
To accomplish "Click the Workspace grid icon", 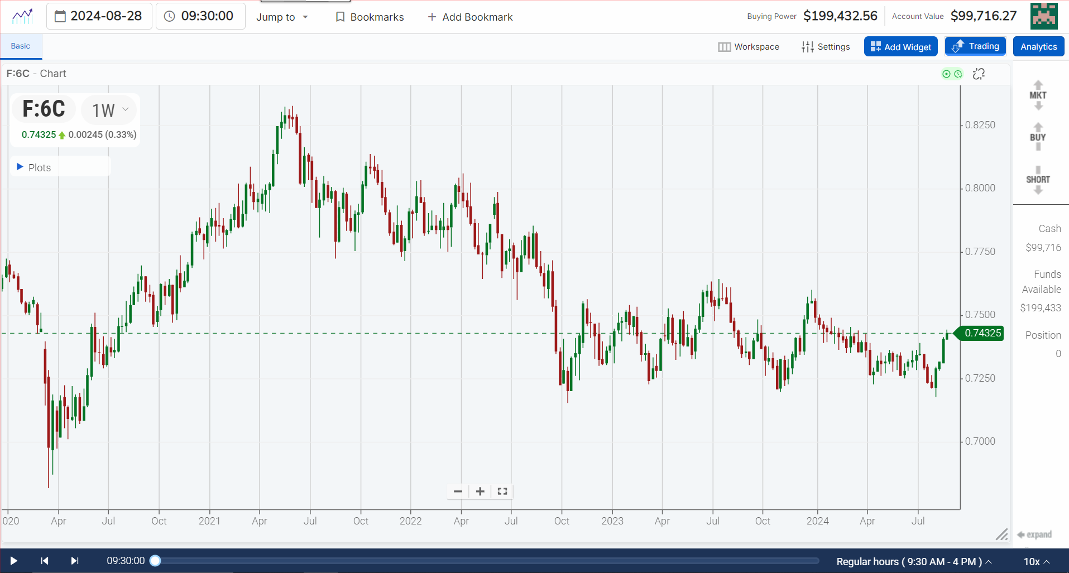I will coord(724,46).
